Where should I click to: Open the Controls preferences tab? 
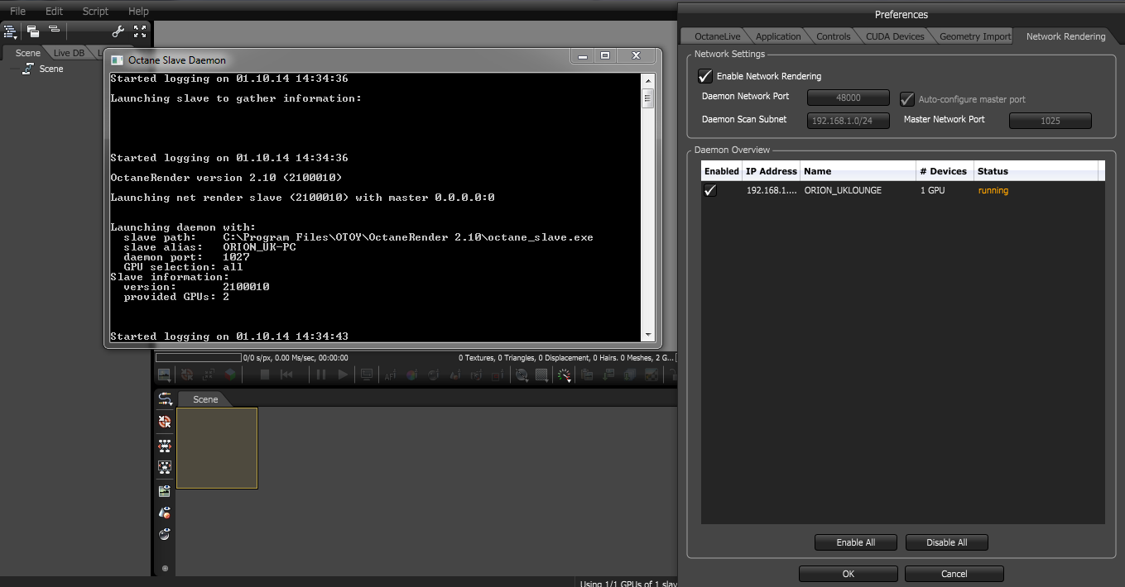tap(833, 36)
